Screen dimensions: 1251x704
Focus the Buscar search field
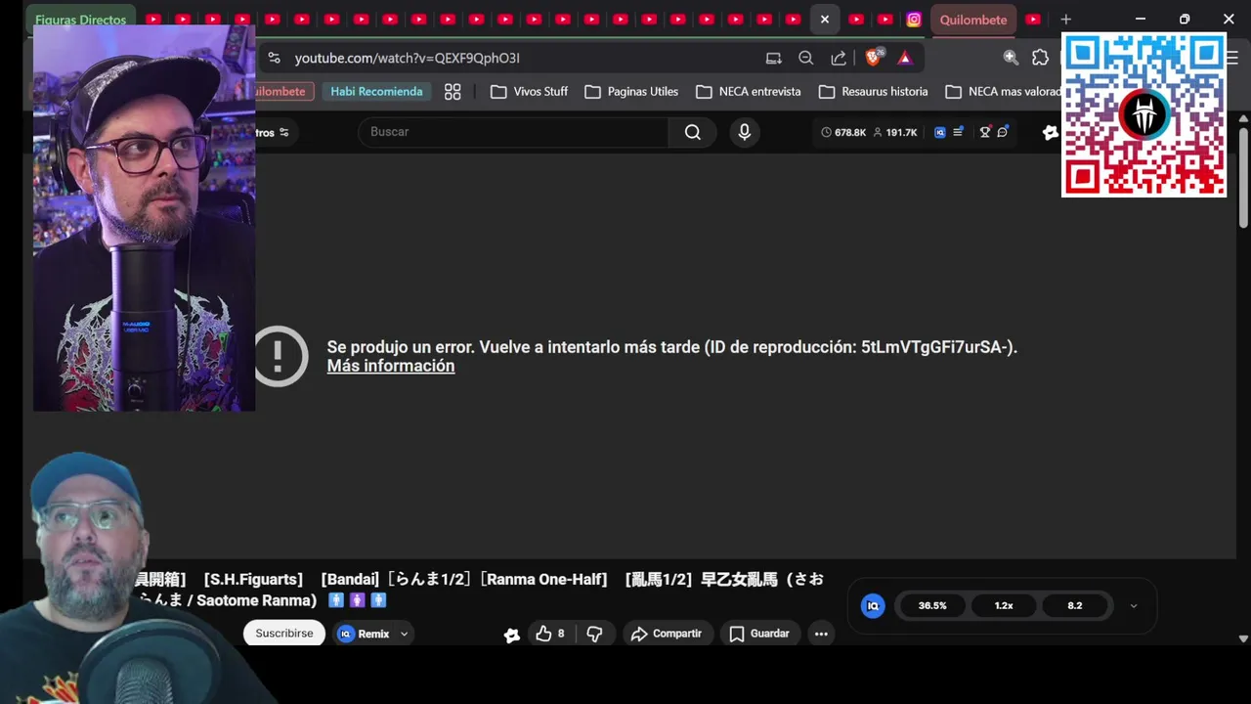tap(513, 132)
